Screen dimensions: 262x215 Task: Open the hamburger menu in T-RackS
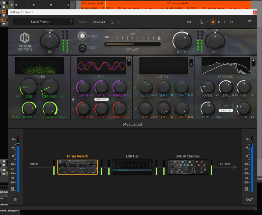(x=249, y=22)
